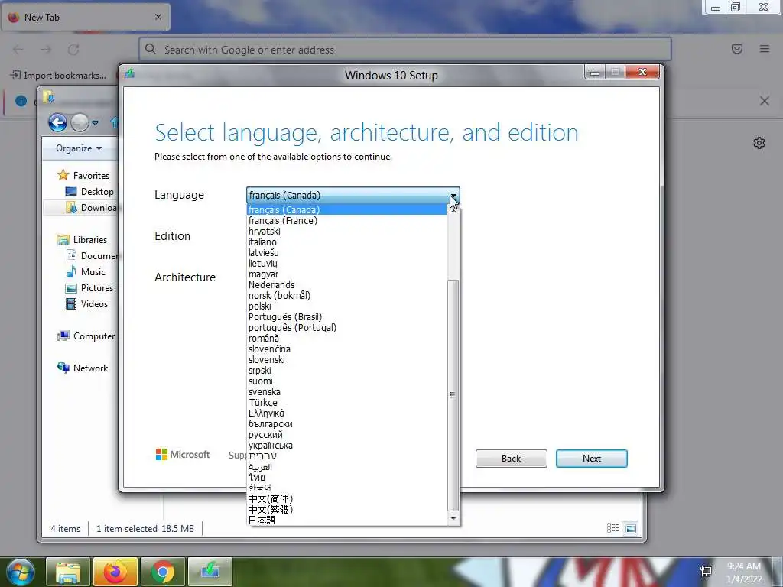Select français (France) from language list
This screenshot has height=587, width=783.
click(347, 221)
